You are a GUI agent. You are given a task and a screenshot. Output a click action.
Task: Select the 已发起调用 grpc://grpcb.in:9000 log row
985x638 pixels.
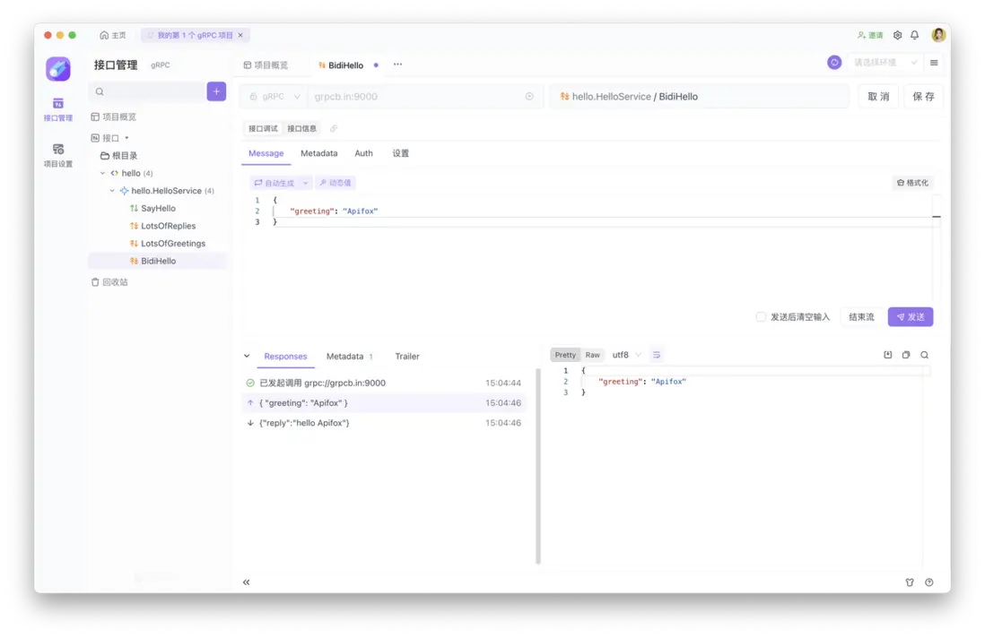tap(383, 383)
